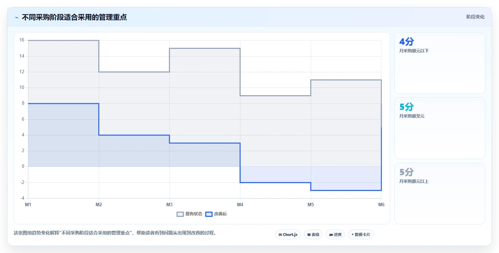The width and height of the screenshot is (499, 253).
Task: Click the 数据卡片 chip
Action: click(361, 235)
